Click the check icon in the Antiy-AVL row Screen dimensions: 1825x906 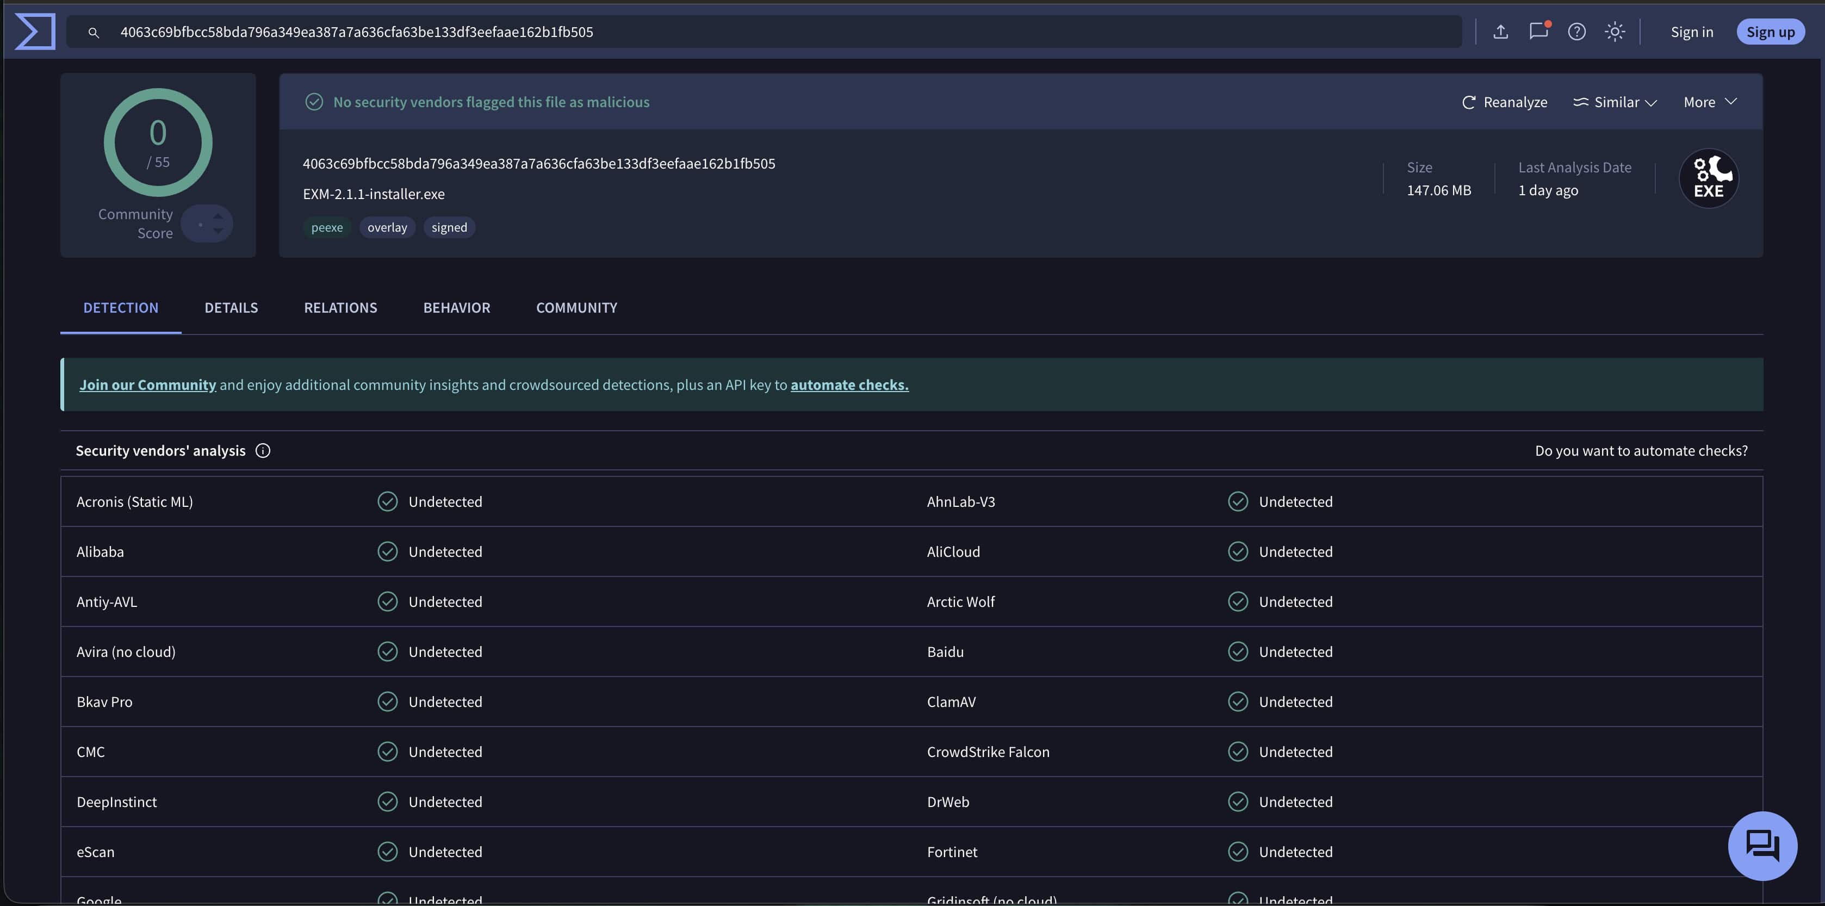coord(388,601)
